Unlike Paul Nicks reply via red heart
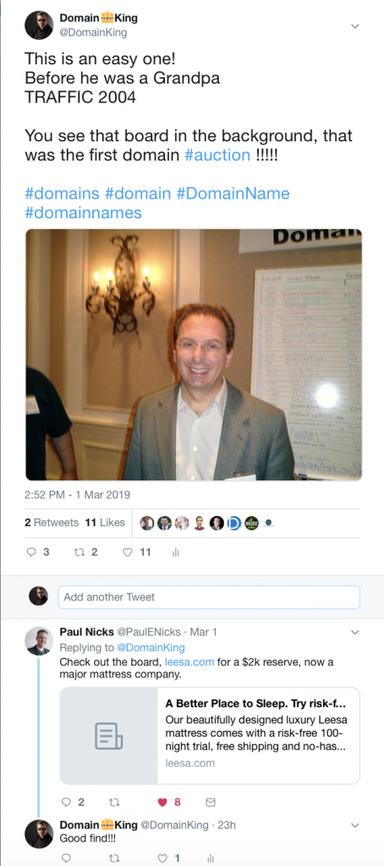 (162, 803)
